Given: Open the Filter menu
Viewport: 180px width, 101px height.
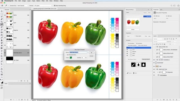Looking at the screenshot, I should pyautogui.click(x=43, y=1).
